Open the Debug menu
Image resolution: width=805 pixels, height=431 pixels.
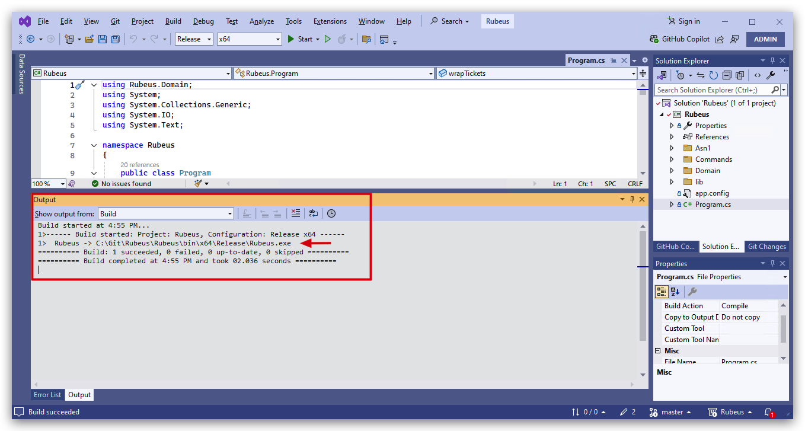[x=203, y=21]
